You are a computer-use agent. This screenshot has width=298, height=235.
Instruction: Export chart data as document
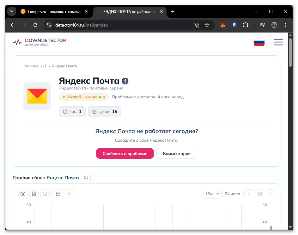click(x=34, y=194)
